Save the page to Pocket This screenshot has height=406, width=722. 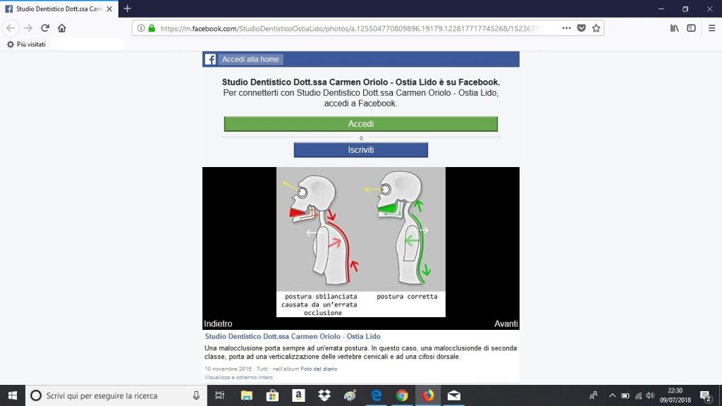pos(582,28)
